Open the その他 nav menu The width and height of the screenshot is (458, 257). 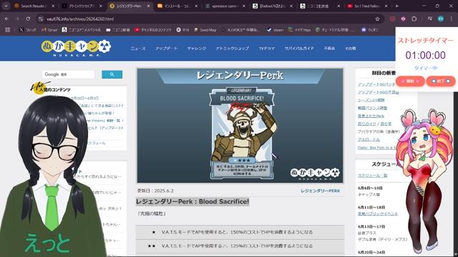pyautogui.click(x=350, y=49)
